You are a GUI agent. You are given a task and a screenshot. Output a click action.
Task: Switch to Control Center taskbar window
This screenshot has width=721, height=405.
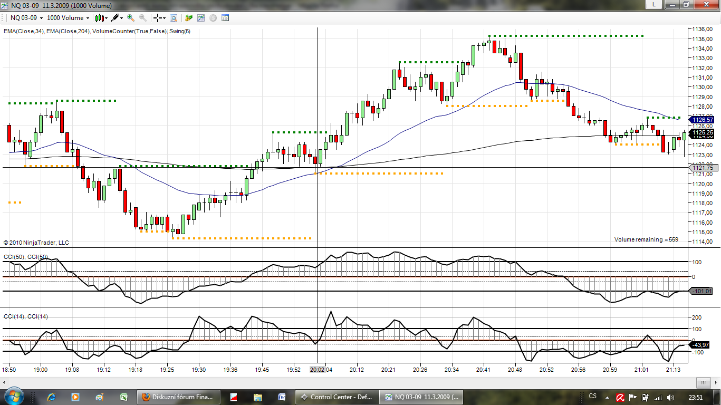tap(337, 397)
